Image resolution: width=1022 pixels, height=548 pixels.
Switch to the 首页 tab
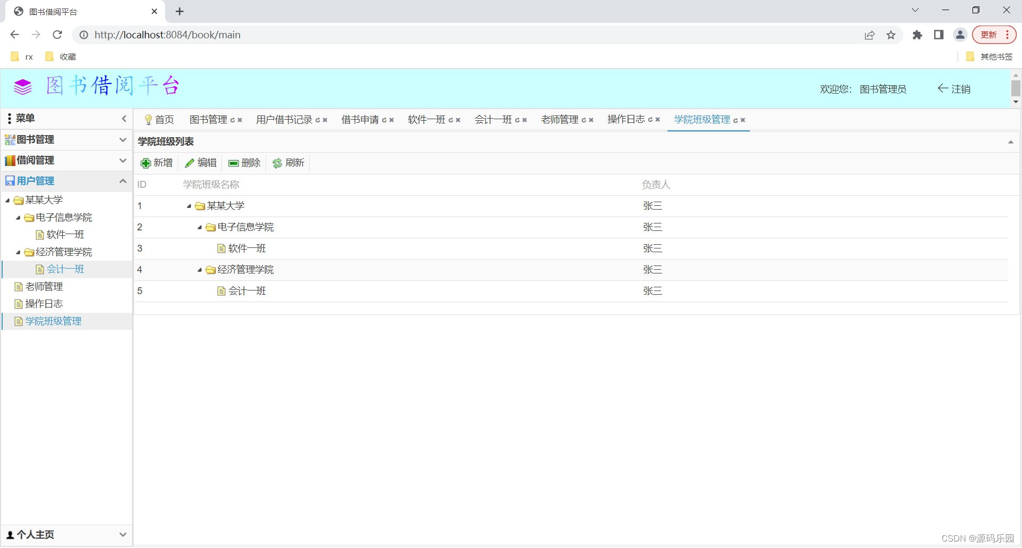click(164, 120)
